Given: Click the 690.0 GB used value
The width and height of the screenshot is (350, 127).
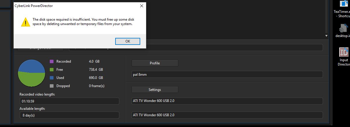Looking at the screenshot, I should pyautogui.click(x=96, y=78).
